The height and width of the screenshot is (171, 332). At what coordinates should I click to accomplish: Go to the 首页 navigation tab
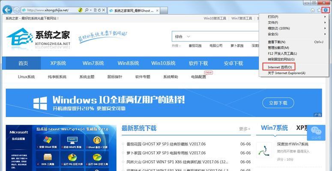(23, 63)
